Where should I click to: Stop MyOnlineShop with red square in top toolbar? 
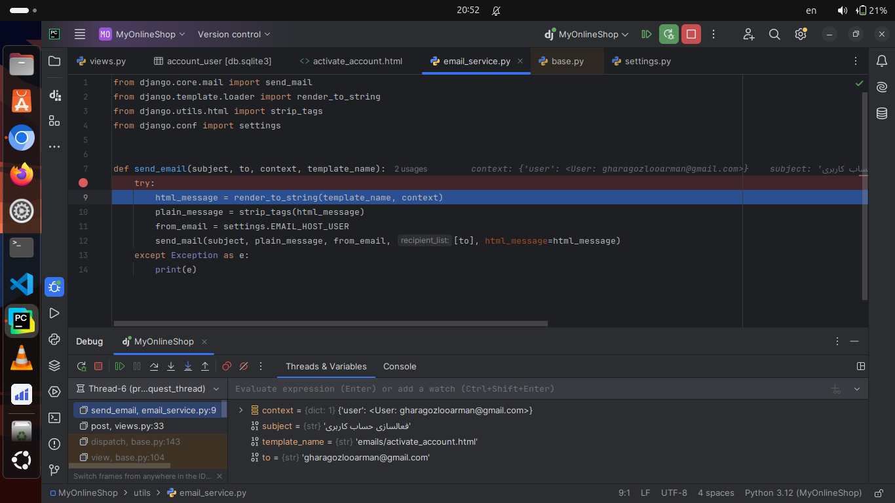pyautogui.click(x=691, y=34)
